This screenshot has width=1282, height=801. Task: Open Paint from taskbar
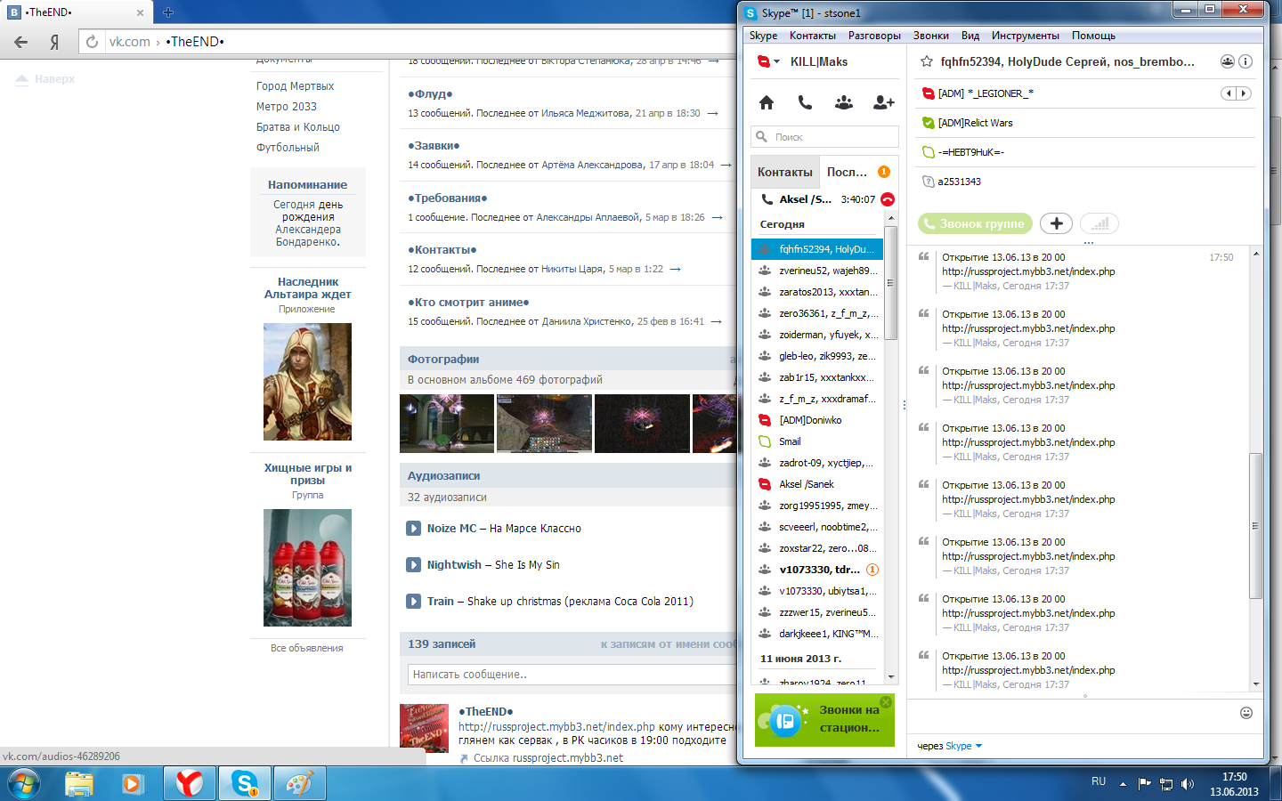pos(300,784)
